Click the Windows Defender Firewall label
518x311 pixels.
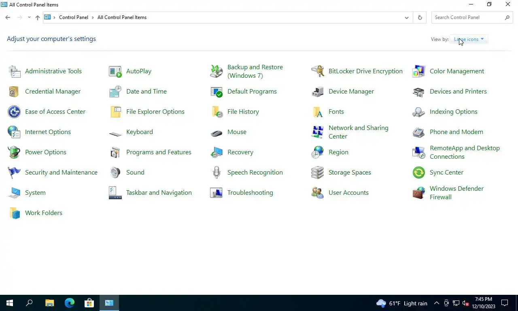[456, 193]
